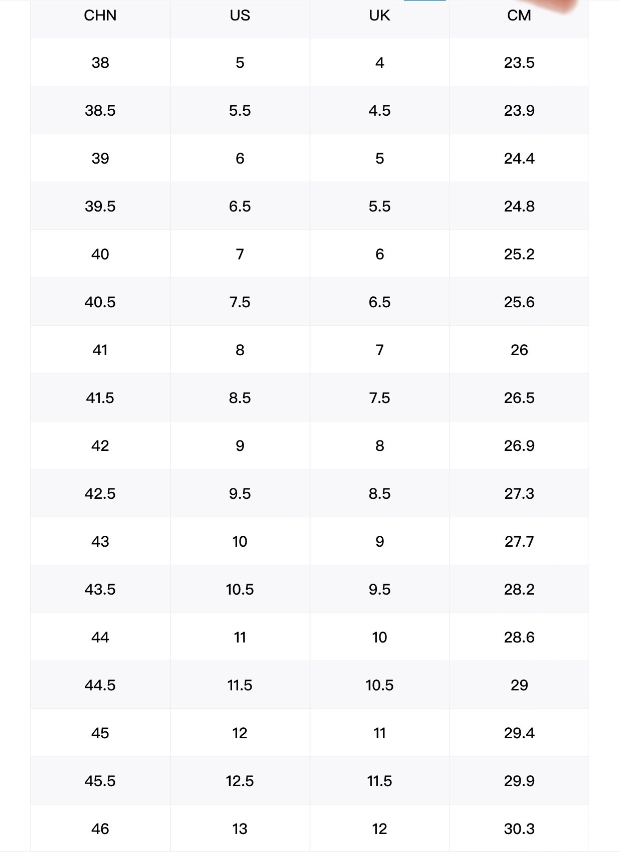Select the CHN 39.5 size cell

(100, 206)
